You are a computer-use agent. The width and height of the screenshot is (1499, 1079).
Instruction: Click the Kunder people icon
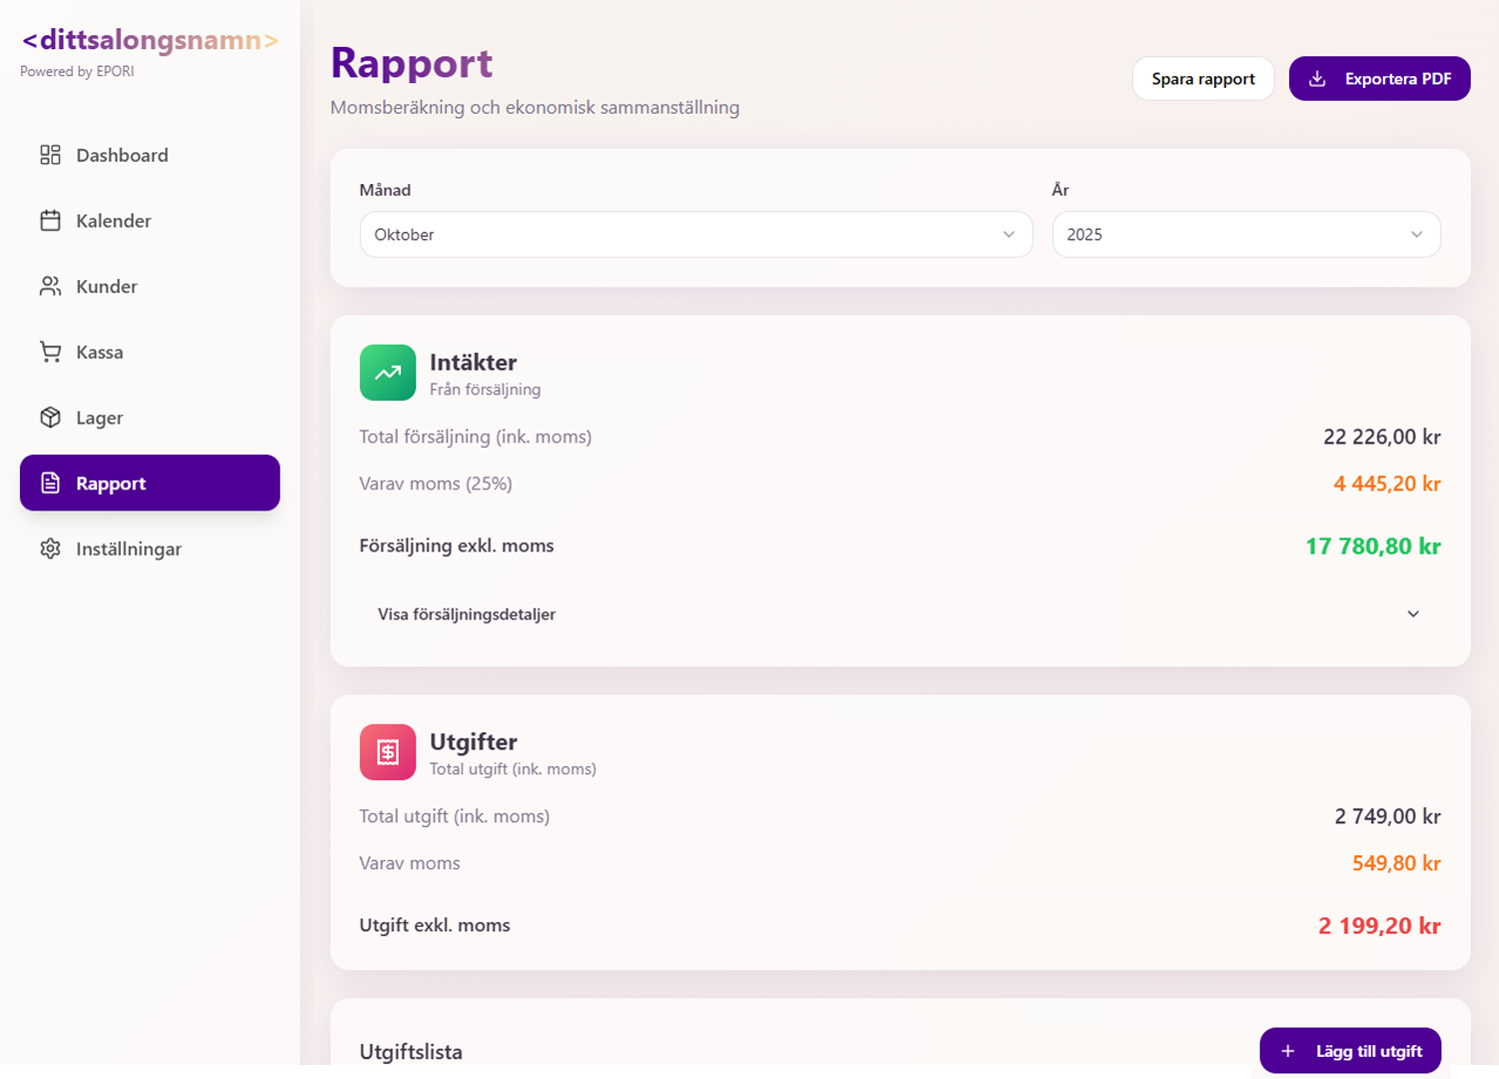coord(50,287)
